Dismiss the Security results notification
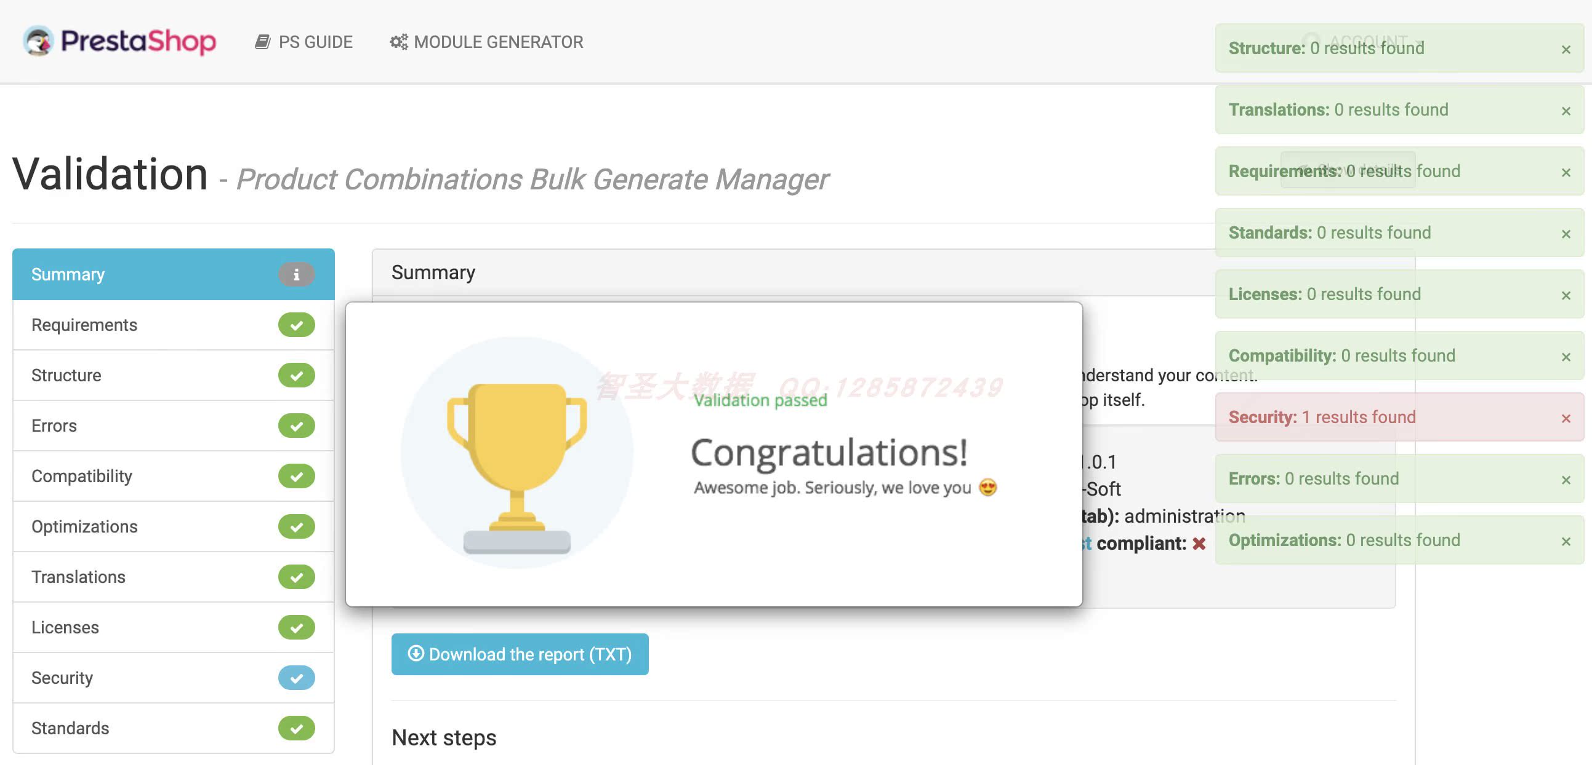 point(1567,416)
